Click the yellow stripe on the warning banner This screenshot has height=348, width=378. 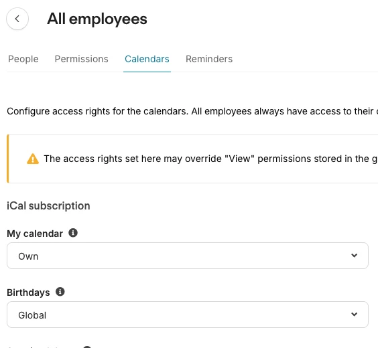[x=8, y=159]
